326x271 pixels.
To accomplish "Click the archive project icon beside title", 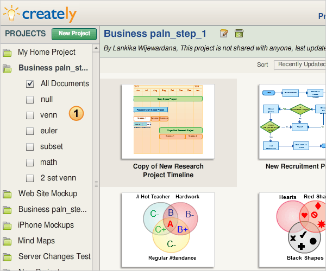I will click(x=239, y=34).
